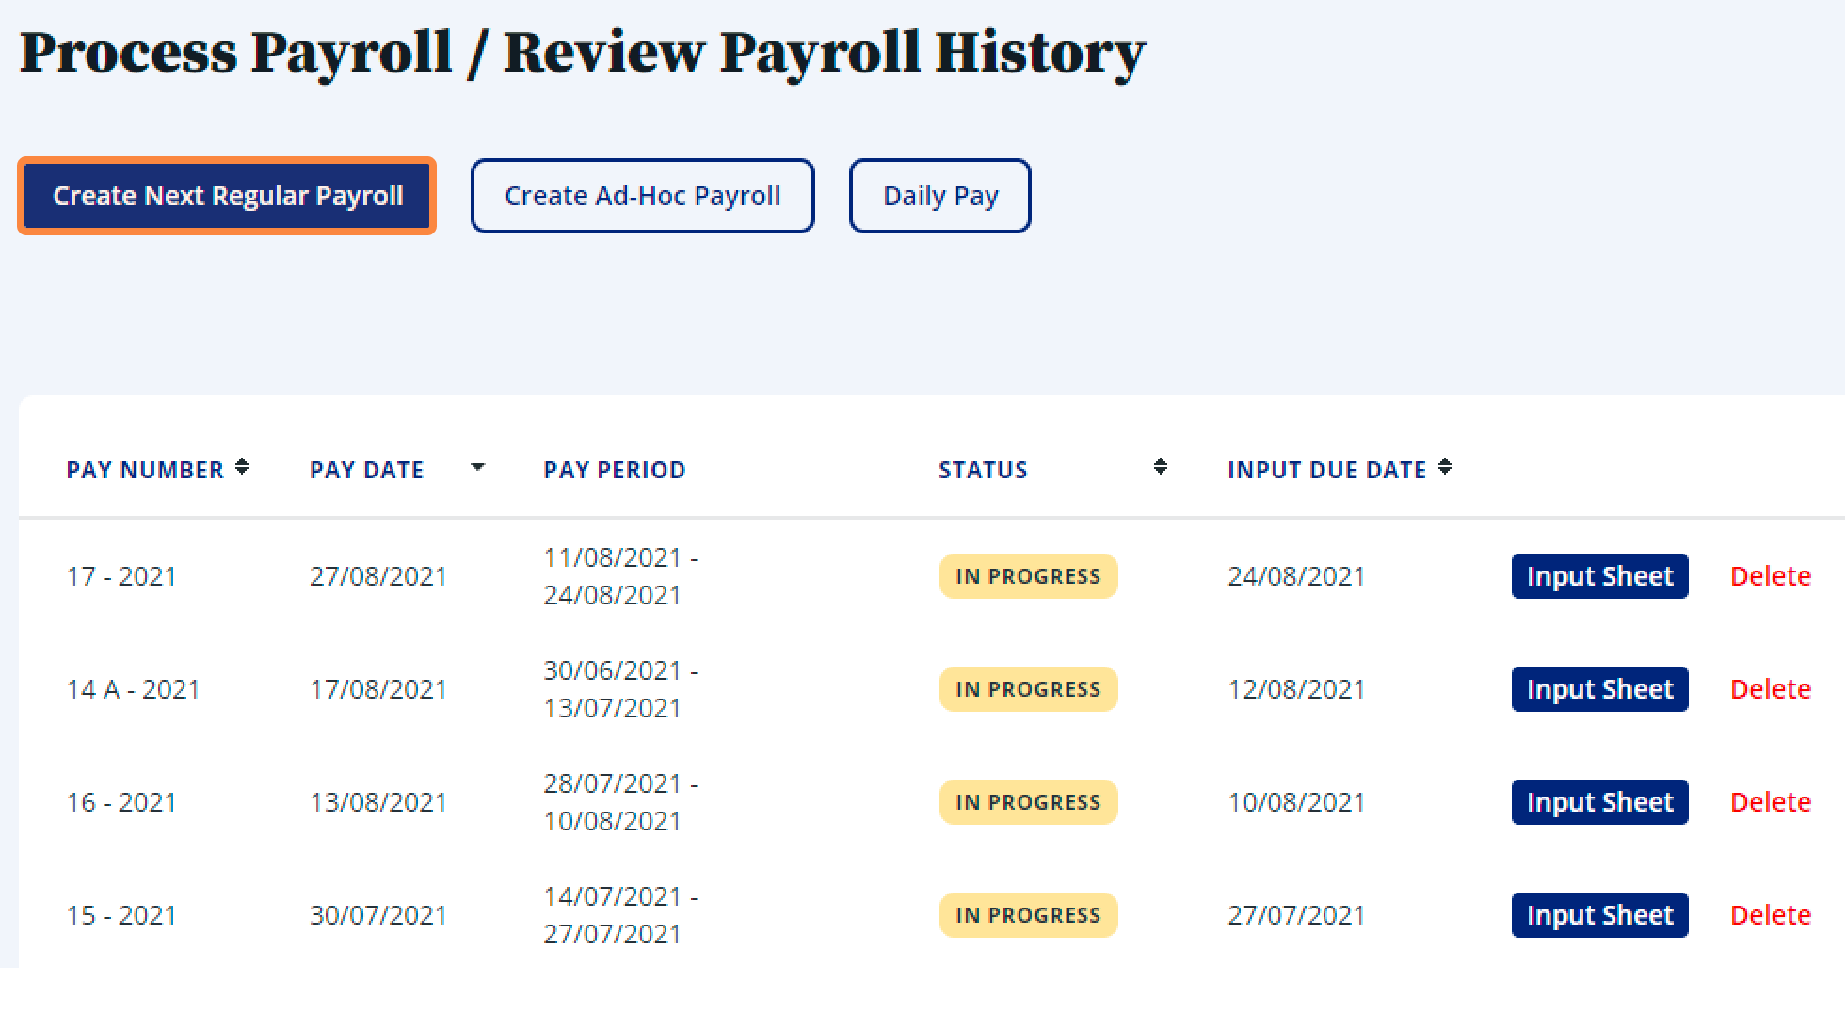Image resolution: width=1845 pixels, height=1030 pixels.
Task: Click pay date 30/07/2021
Action: point(378,915)
